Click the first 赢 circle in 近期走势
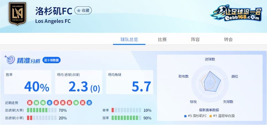This screenshot has width=267, height=125. 30,103
